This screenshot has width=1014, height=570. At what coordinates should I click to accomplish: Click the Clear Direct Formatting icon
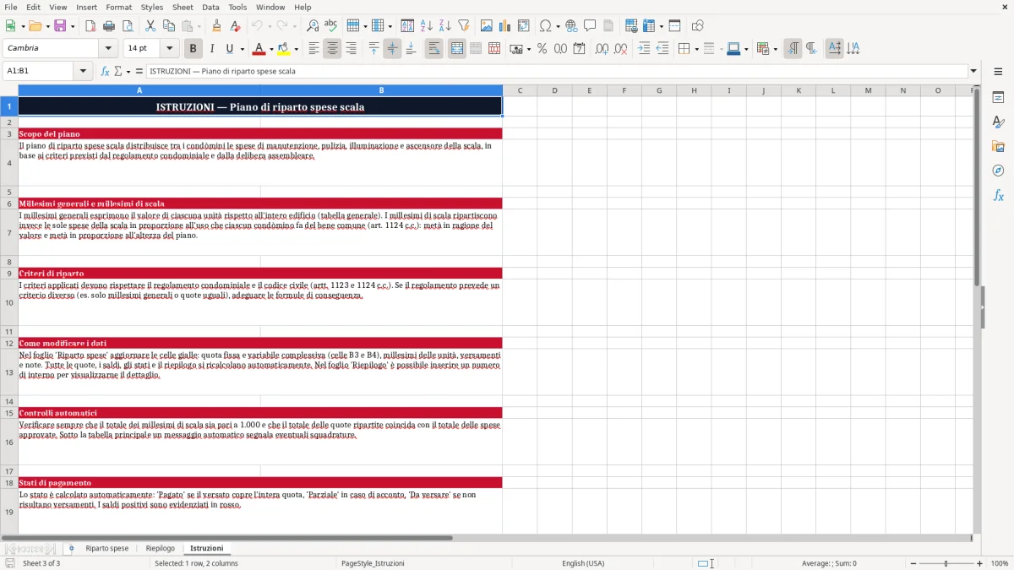point(235,26)
